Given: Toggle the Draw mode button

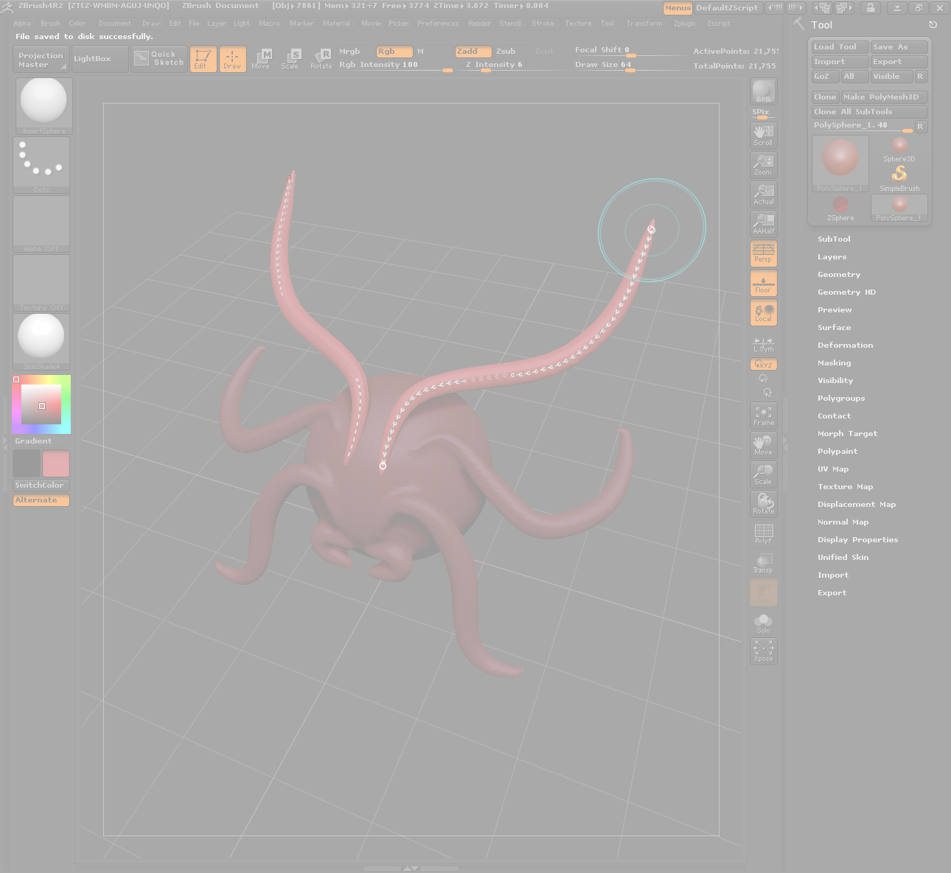Looking at the screenshot, I should point(233,59).
